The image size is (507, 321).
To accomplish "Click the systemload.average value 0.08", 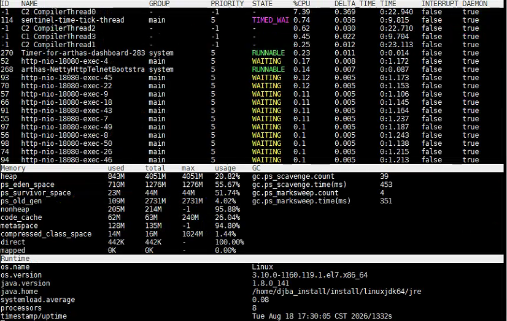I will pyautogui.click(x=260, y=300).
